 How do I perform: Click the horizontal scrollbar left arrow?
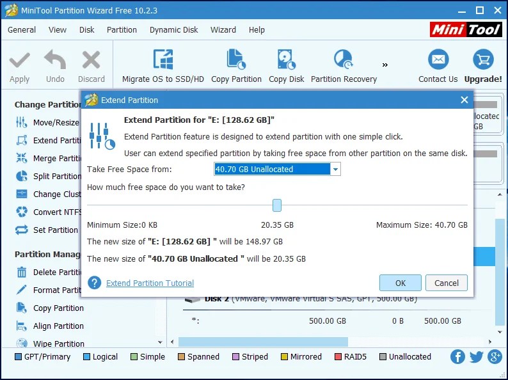click(x=172, y=342)
